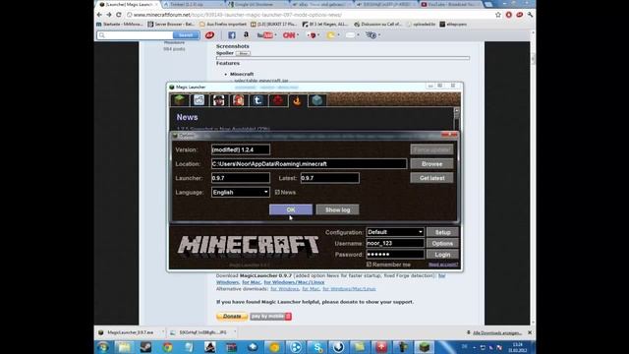Click the Launcher version field
Viewport: 629px width, 354px height.
[240, 178]
